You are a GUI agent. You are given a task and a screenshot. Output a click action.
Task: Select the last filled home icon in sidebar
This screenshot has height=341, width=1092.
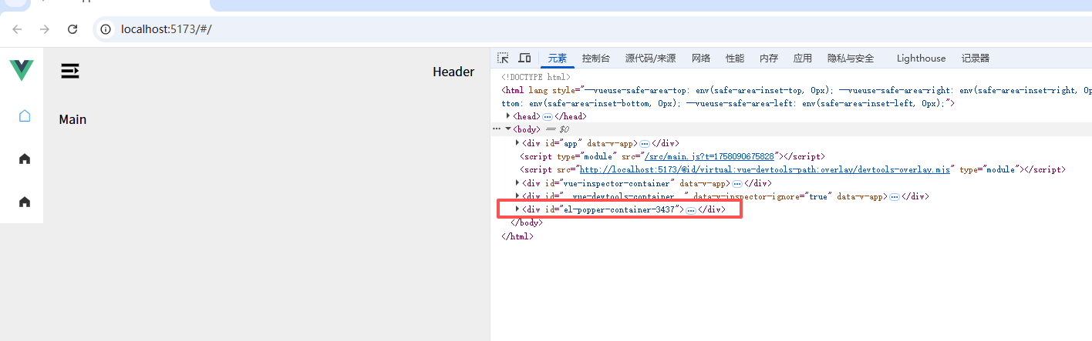(x=25, y=202)
